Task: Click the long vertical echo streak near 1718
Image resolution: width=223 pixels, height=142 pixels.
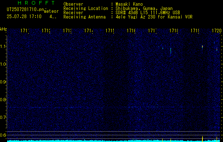Action: pos(171,51)
